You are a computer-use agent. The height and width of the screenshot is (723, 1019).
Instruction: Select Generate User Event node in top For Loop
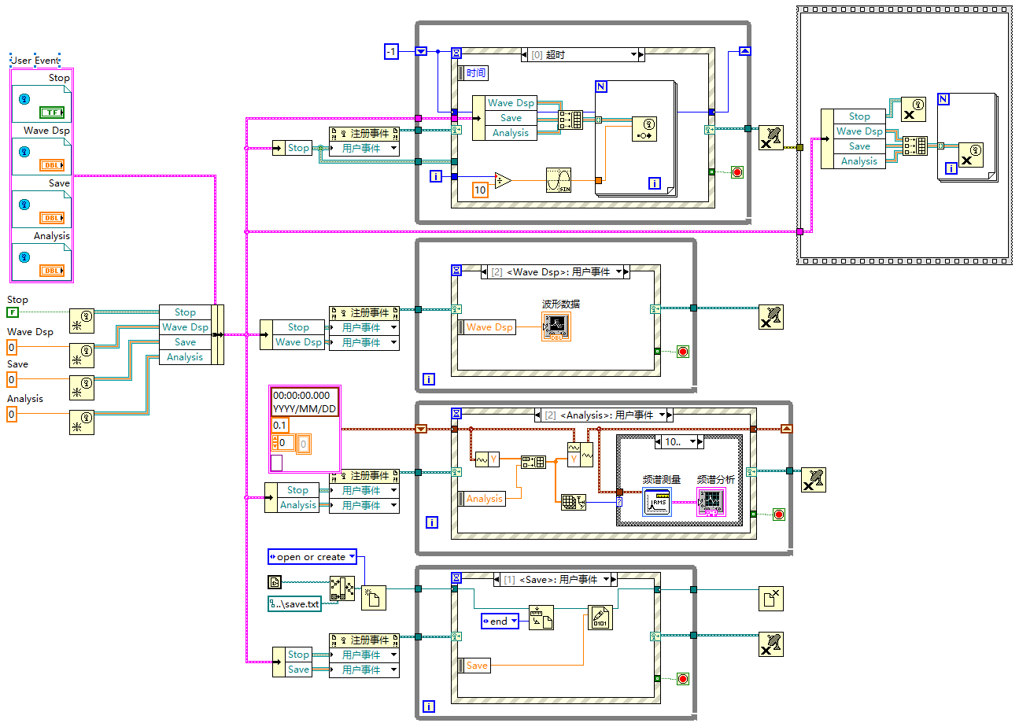click(x=644, y=130)
